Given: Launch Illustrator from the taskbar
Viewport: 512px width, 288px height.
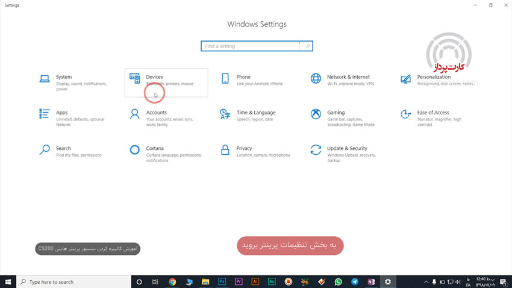Looking at the screenshot, I should pyautogui.click(x=255, y=281).
